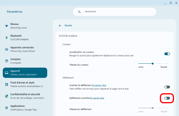Click the laptop icon in Appareil
Image resolution: width=179 pixels, height=116 pixels.
pos(7,73)
